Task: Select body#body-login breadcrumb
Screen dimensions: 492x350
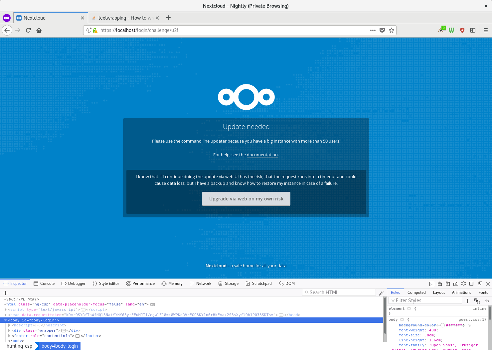Action: pos(60,346)
